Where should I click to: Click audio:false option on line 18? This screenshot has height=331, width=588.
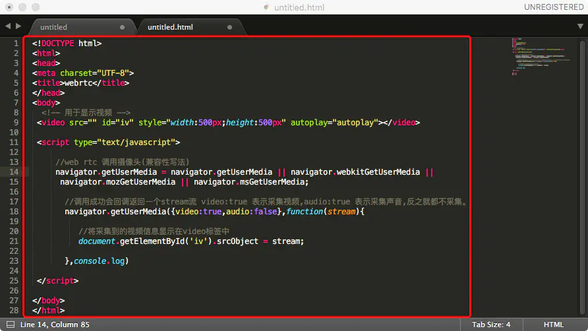click(251, 211)
